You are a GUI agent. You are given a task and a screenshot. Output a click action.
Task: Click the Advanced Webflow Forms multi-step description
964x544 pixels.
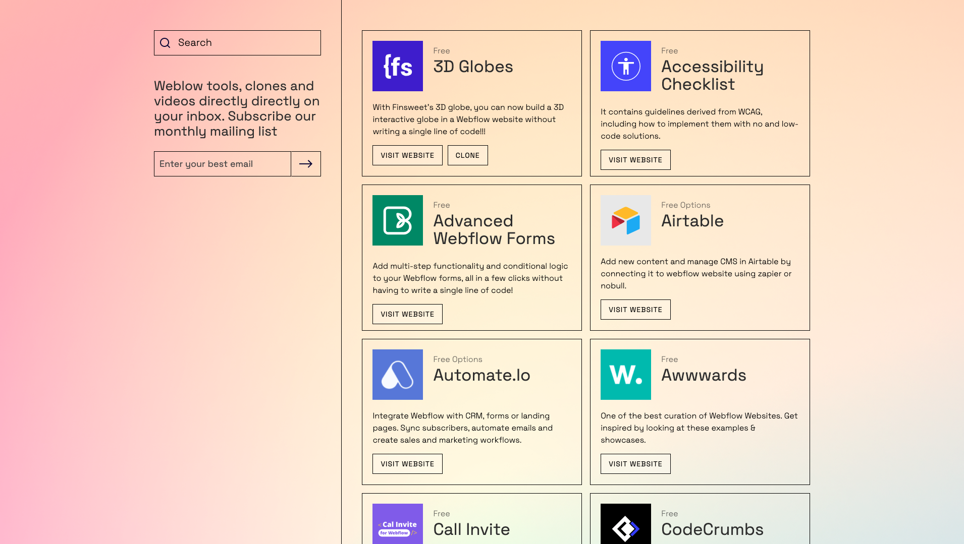[x=470, y=278]
